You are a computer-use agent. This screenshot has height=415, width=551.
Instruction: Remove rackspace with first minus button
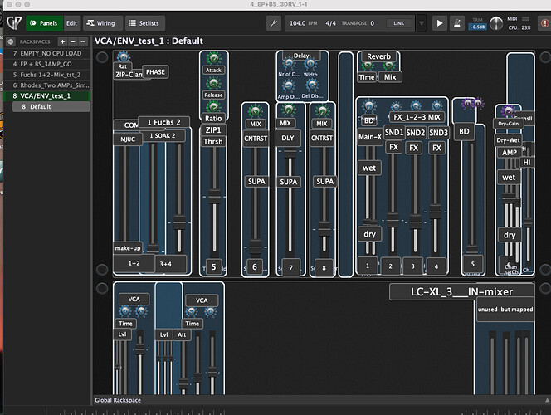[x=73, y=41]
